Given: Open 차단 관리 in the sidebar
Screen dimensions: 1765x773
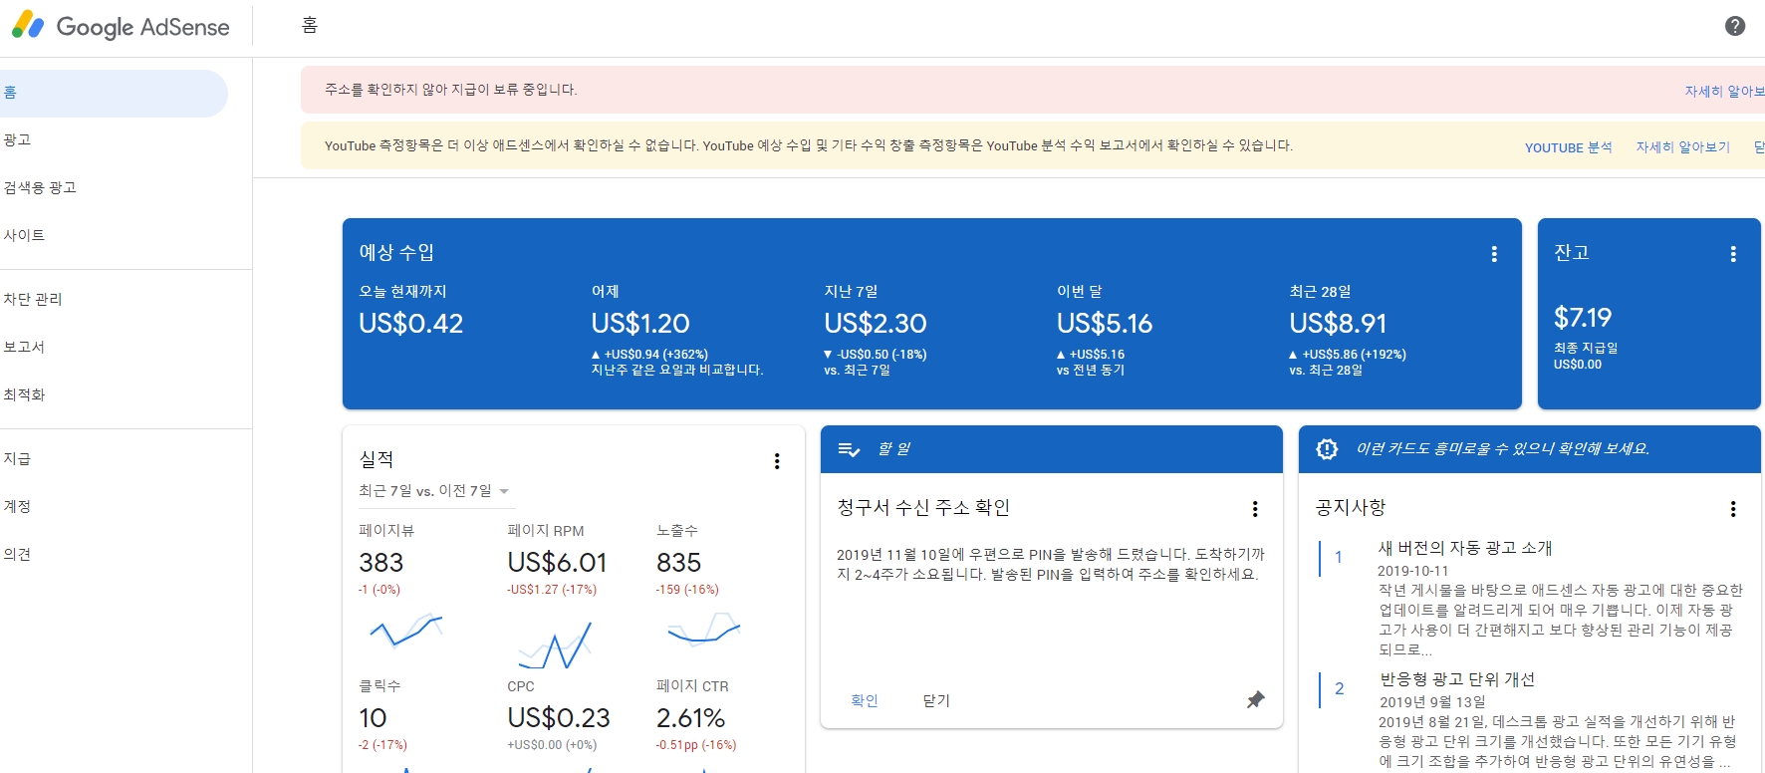Looking at the screenshot, I should click(33, 300).
